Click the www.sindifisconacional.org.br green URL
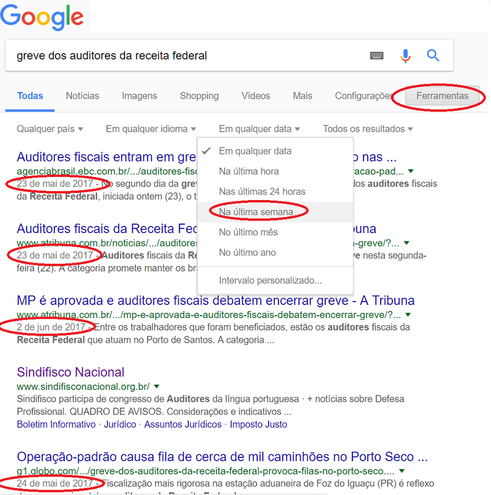Screen dimensions: 491x495 click(x=83, y=386)
